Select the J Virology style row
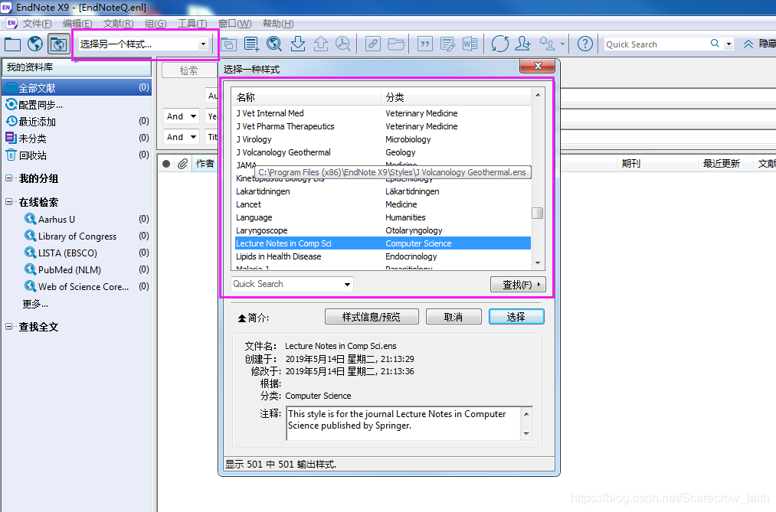This screenshot has width=776, height=512. click(x=382, y=139)
